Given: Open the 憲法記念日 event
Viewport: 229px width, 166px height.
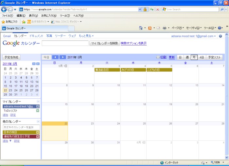Looking at the screenshot, I should coord(107,70).
